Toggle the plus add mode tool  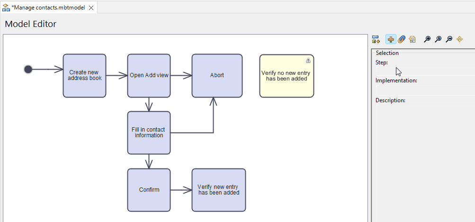pyautogui.click(x=391, y=39)
